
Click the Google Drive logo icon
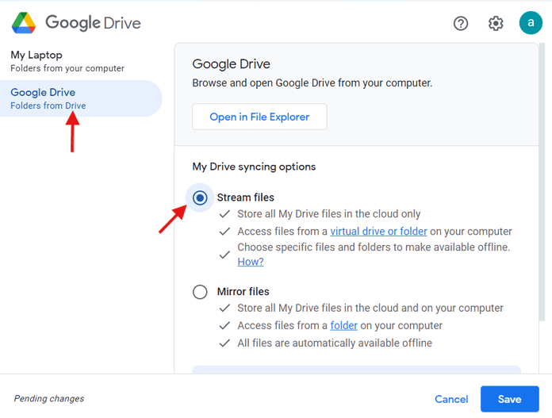[x=24, y=23]
